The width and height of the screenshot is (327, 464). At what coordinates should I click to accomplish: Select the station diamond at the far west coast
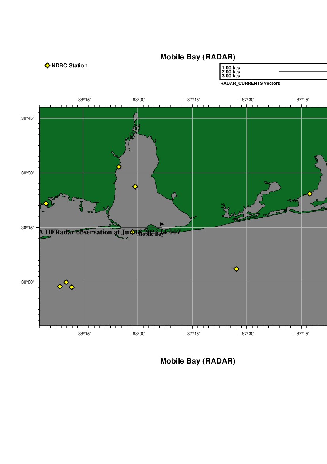tap(46, 203)
